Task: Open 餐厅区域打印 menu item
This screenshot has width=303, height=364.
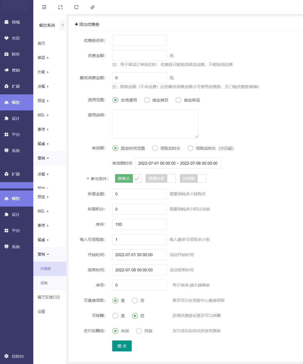Action: point(49,297)
